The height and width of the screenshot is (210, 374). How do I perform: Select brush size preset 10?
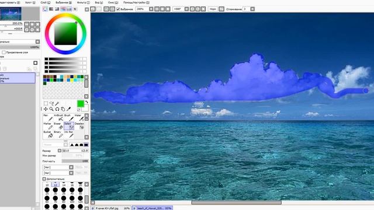coord(47,184)
